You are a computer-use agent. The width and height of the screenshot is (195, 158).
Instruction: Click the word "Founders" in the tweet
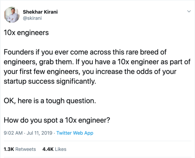pos(19,52)
